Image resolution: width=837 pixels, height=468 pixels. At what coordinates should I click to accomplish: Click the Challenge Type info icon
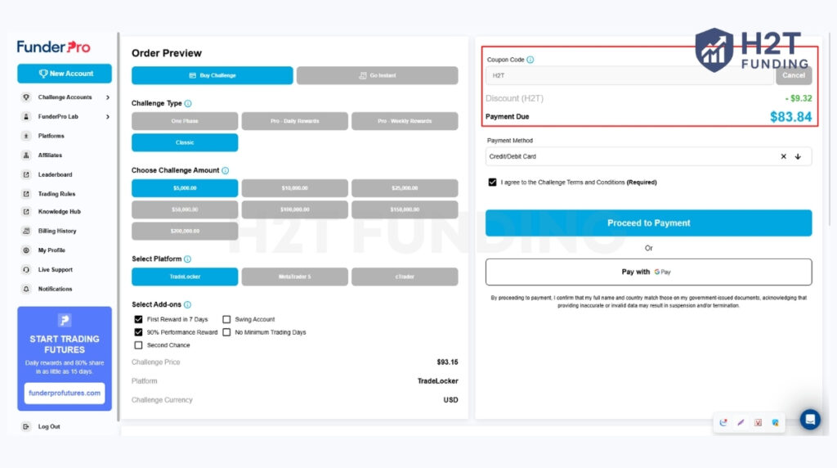tap(188, 103)
